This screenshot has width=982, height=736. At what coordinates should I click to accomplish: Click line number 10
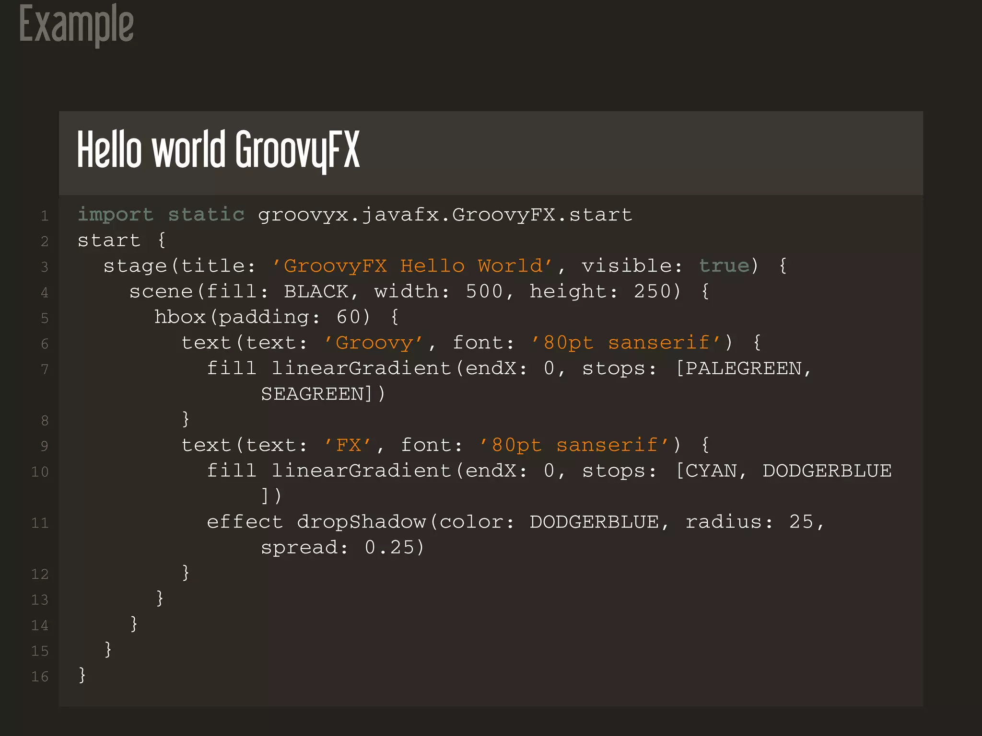tap(40, 472)
